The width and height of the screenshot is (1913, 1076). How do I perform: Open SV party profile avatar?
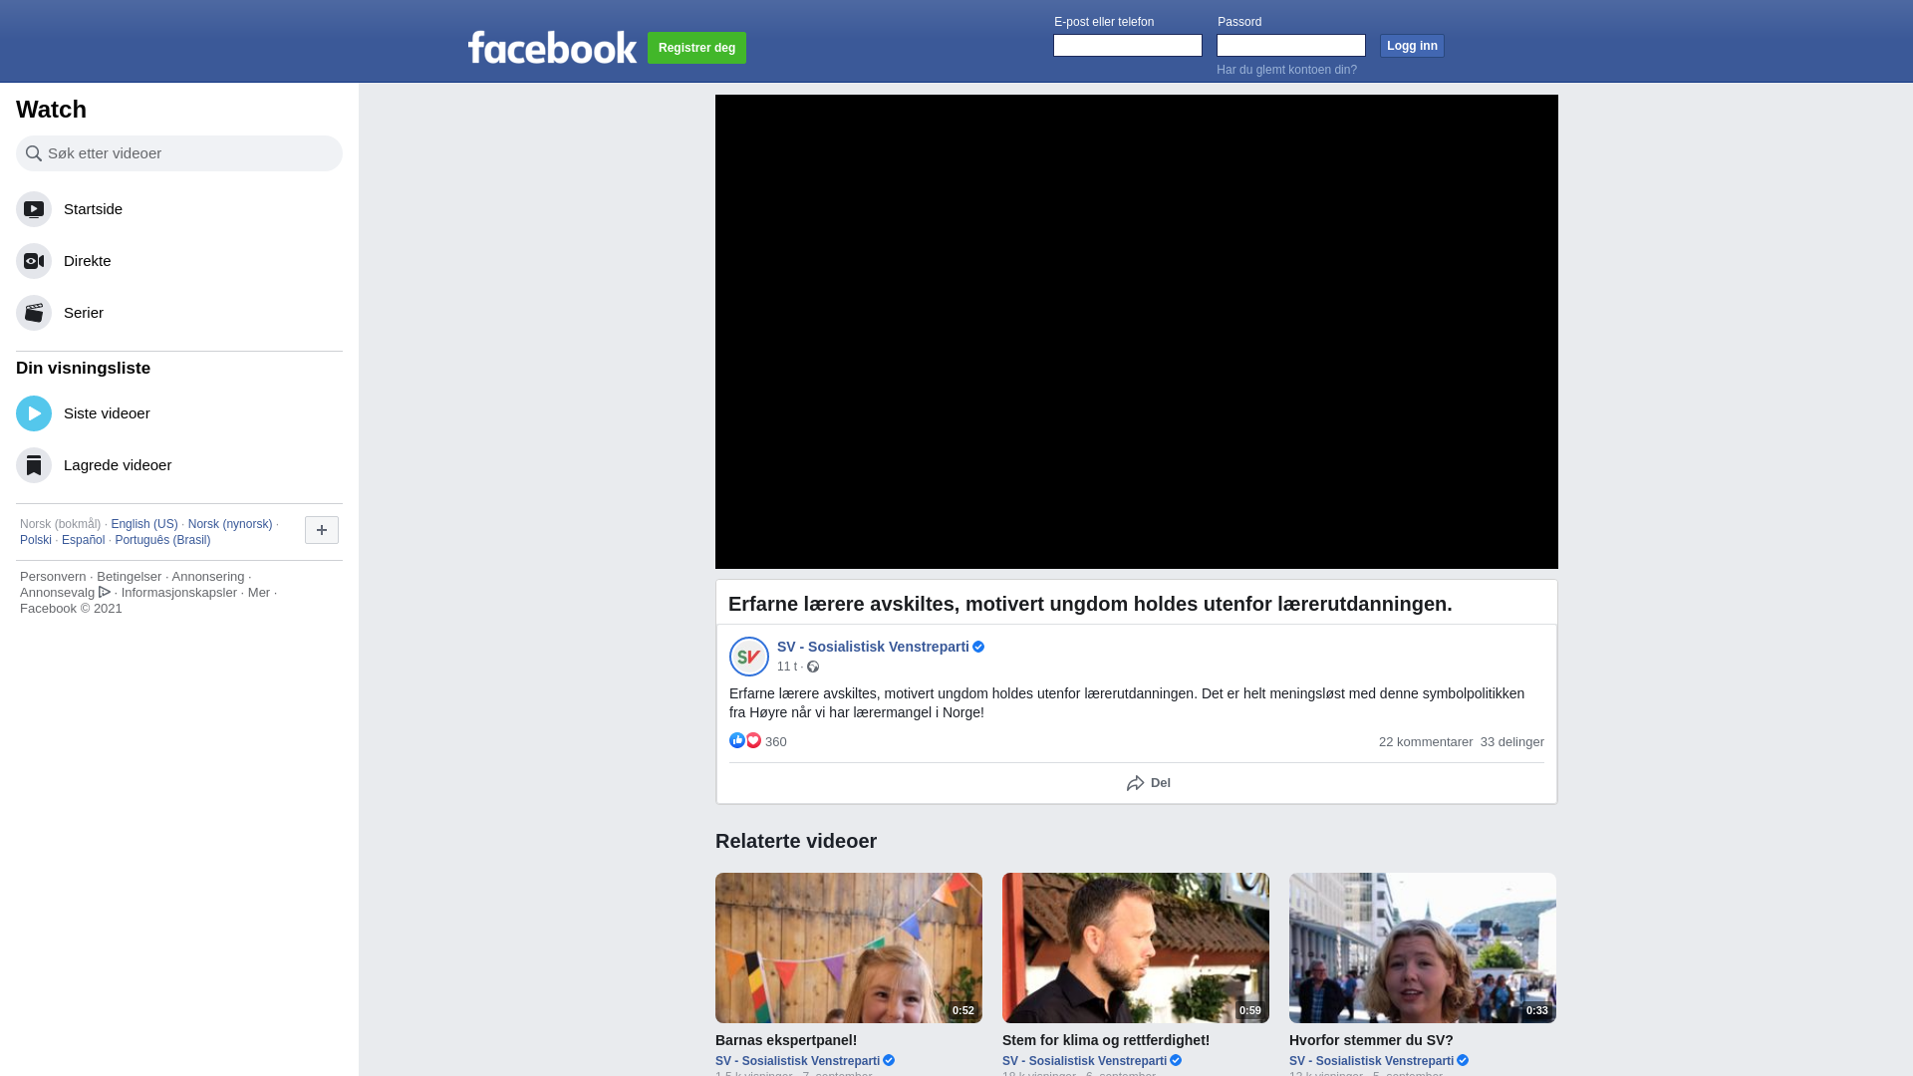(749, 657)
